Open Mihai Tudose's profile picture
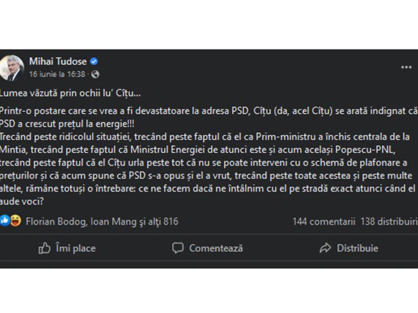The image size is (418, 313). (12, 67)
